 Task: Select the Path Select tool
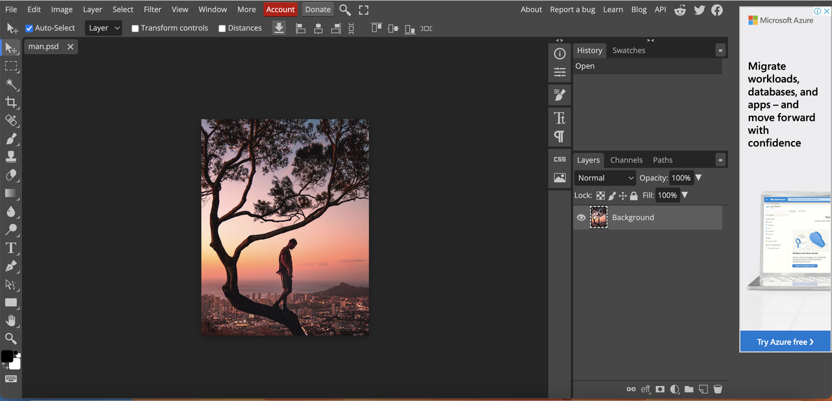coord(11,285)
